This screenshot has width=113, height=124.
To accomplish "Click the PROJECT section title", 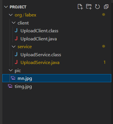I will pos(18,7).
